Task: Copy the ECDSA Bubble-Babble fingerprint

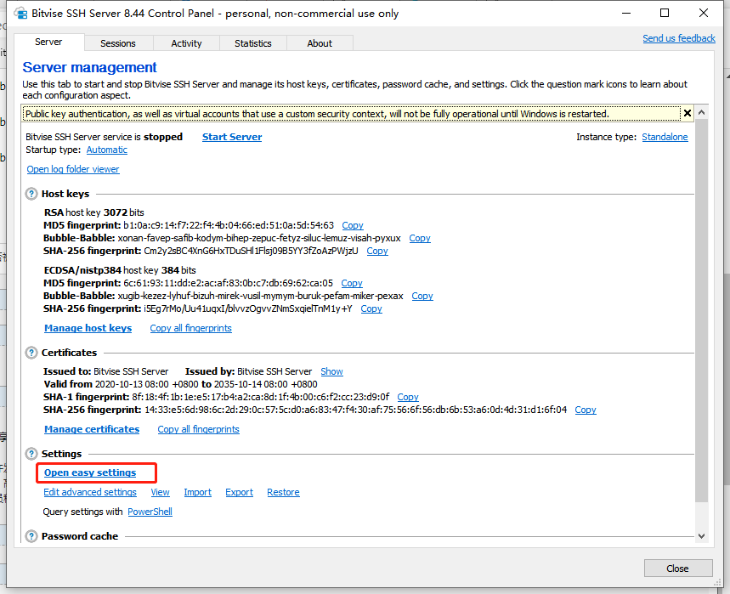Action: (x=422, y=296)
